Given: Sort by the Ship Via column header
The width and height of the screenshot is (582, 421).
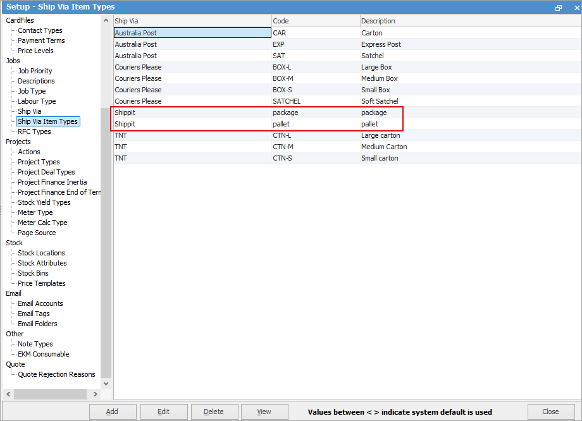Looking at the screenshot, I should coord(192,21).
